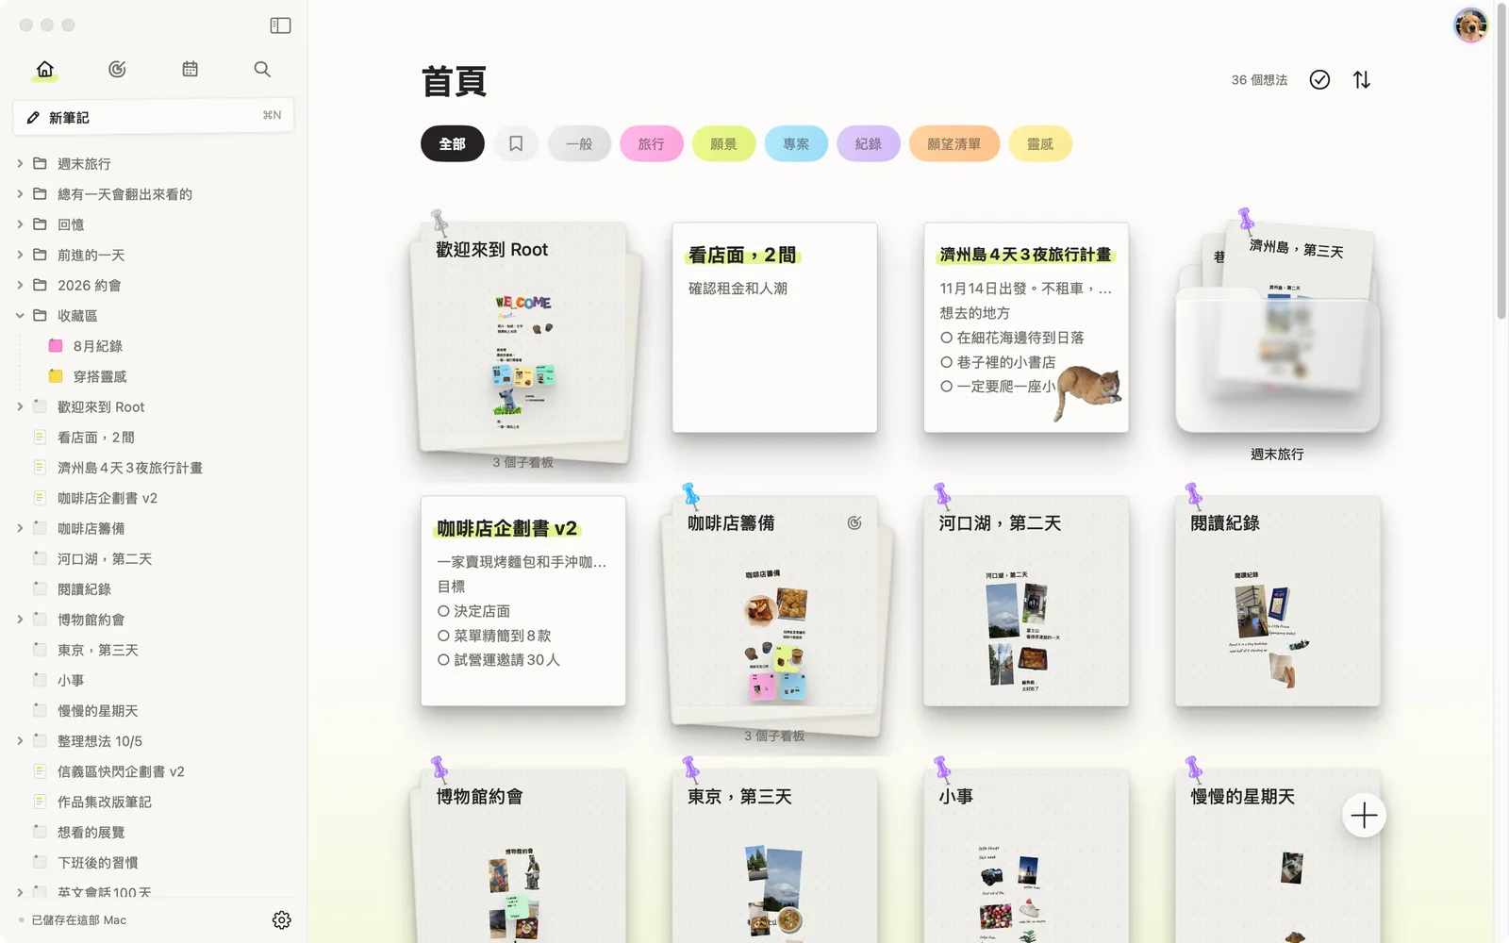This screenshot has width=1509, height=943.
Task: Click the round plus add button
Action: [x=1364, y=816]
